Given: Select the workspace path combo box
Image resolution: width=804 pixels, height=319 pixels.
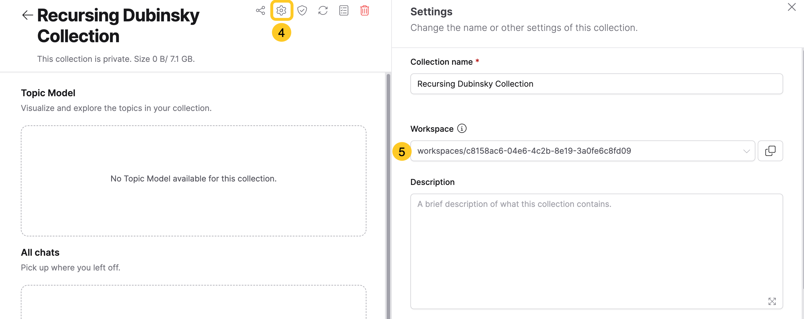Looking at the screenshot, I should click(562, 151).
